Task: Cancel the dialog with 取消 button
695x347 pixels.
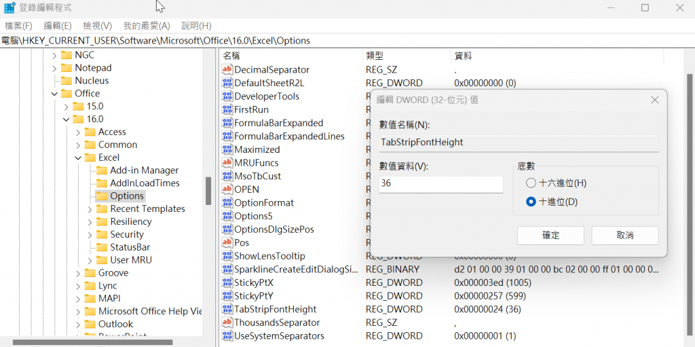Action: coord(625,236)
